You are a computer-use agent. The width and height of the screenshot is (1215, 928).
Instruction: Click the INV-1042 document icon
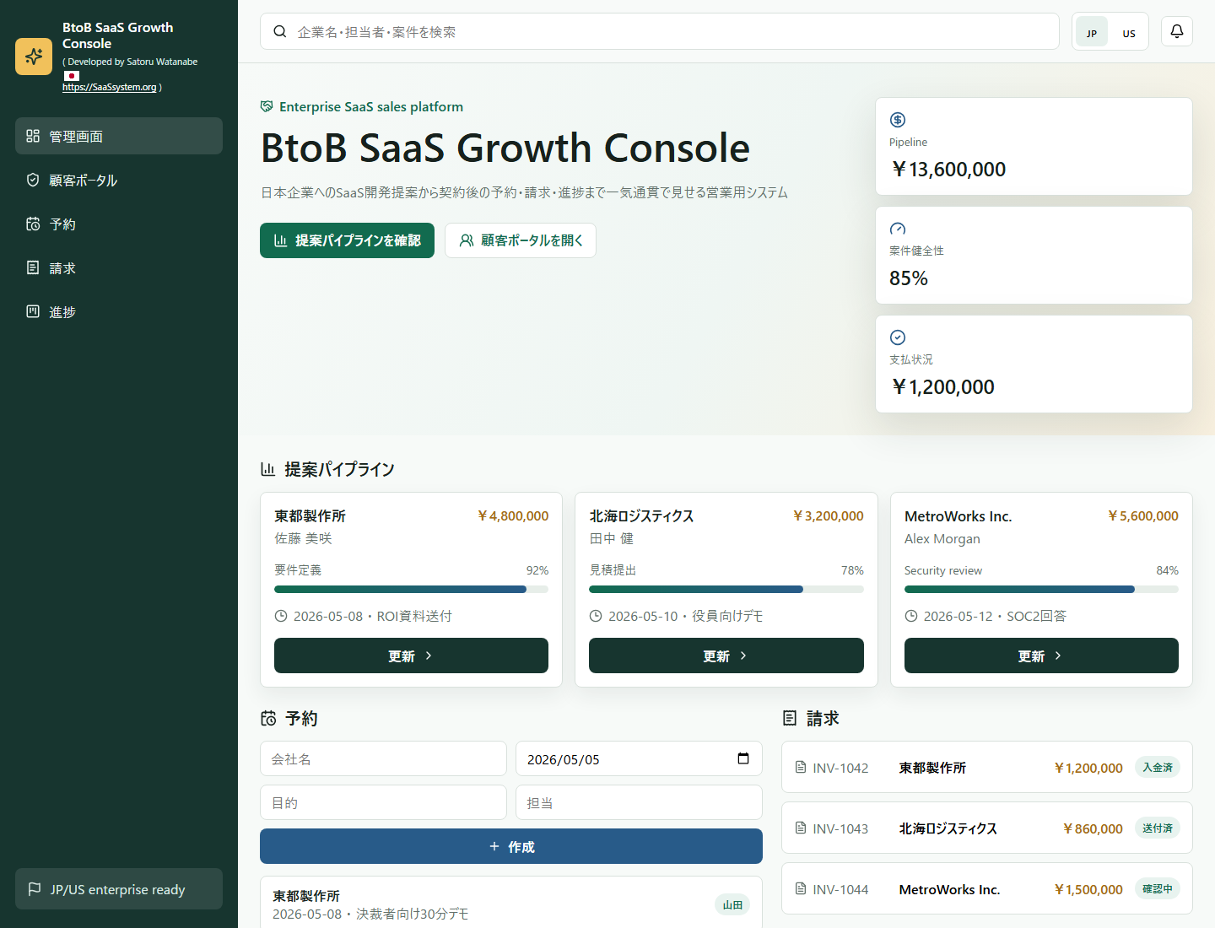pos(801,767)
